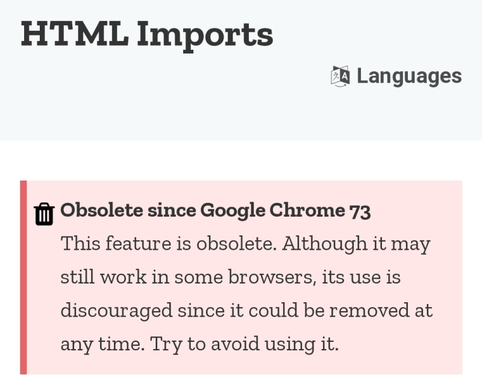Click the Google Chrome 73 text
This screenshot has width=482, height=378.
(286, 211)
